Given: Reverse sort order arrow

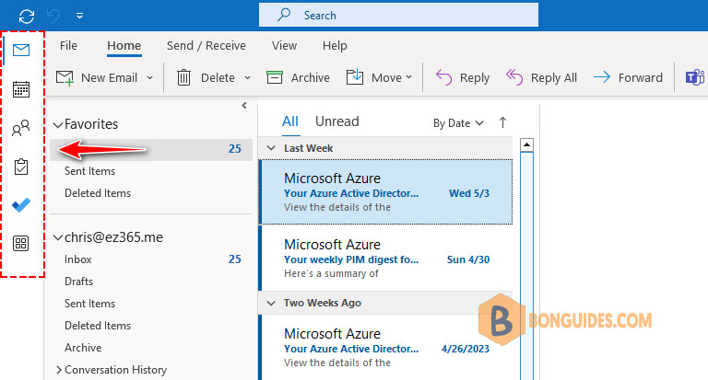Looking at the screenshot, I should point(502,122).
